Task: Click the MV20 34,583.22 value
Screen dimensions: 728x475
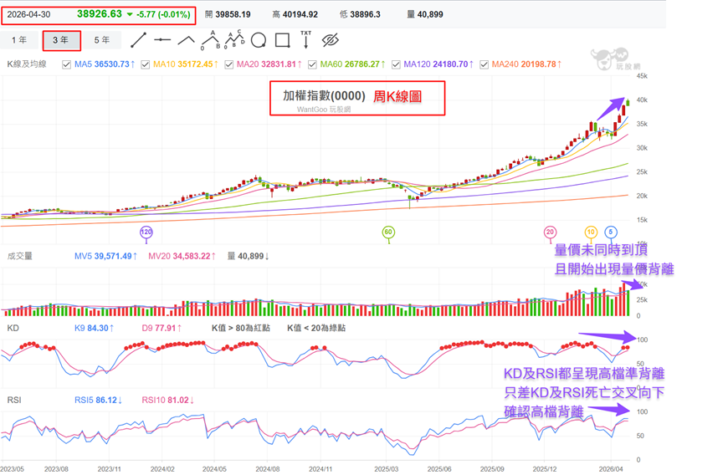Action: point(182,256)
